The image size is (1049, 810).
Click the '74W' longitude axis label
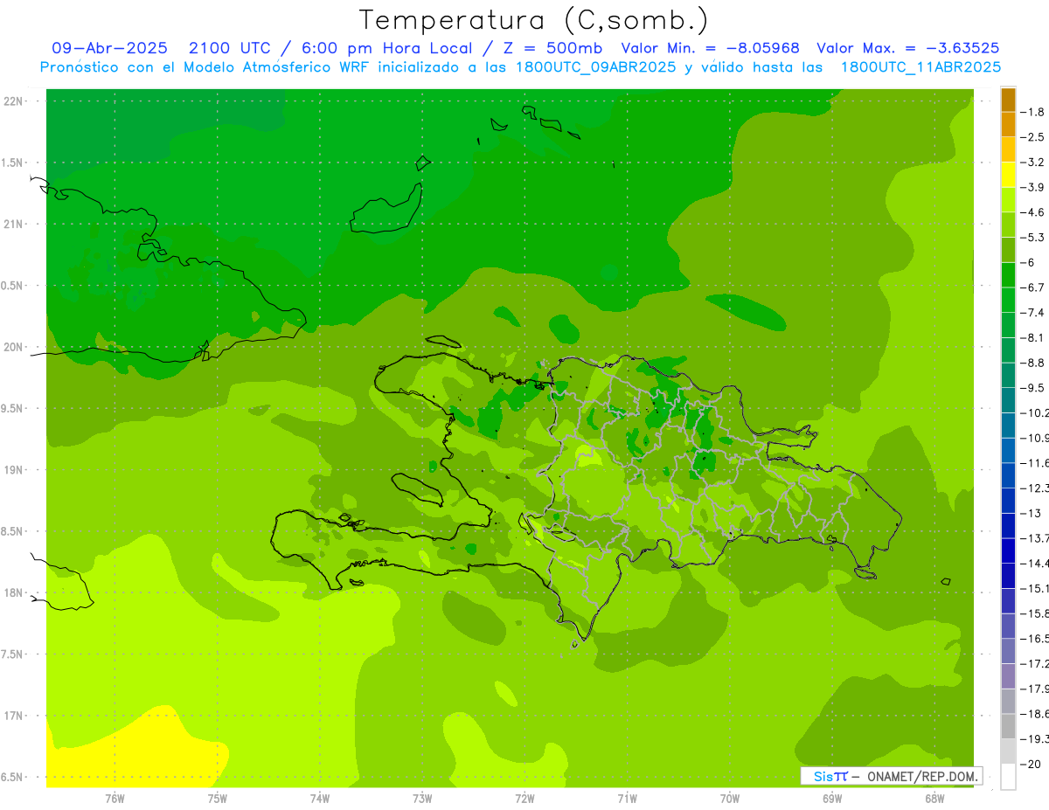tap(320, 799)
